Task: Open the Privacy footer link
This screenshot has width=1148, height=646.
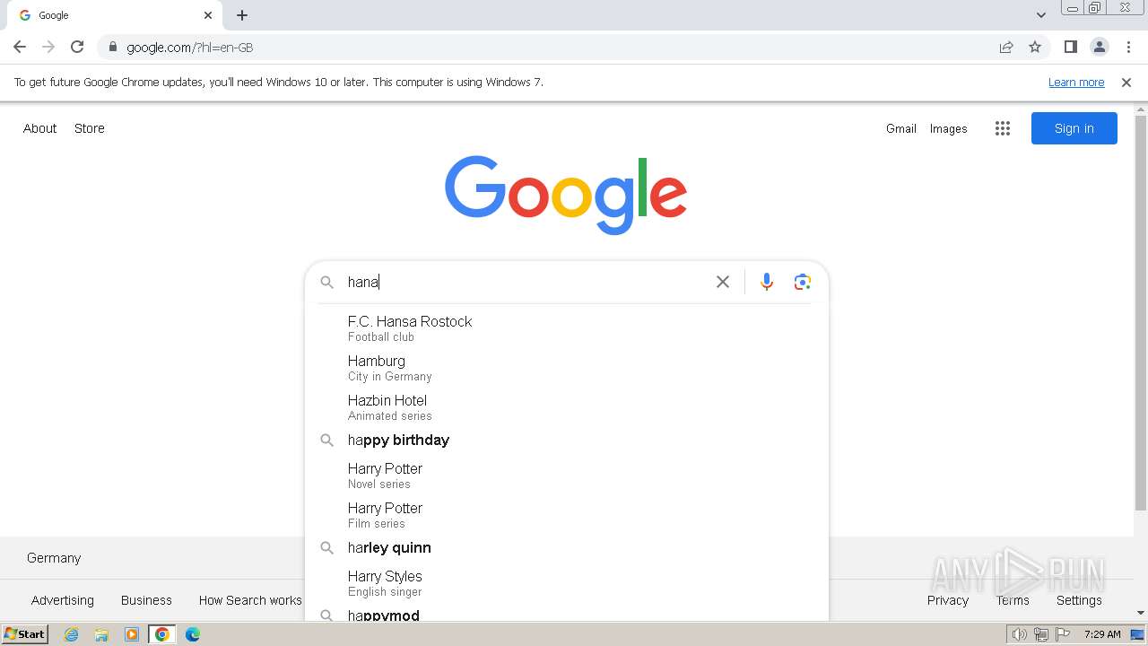Action: [948, 600]
